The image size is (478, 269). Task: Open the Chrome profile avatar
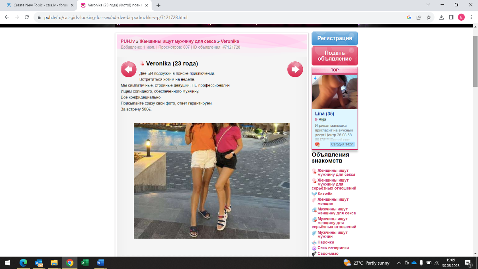[x=461, y=17]
